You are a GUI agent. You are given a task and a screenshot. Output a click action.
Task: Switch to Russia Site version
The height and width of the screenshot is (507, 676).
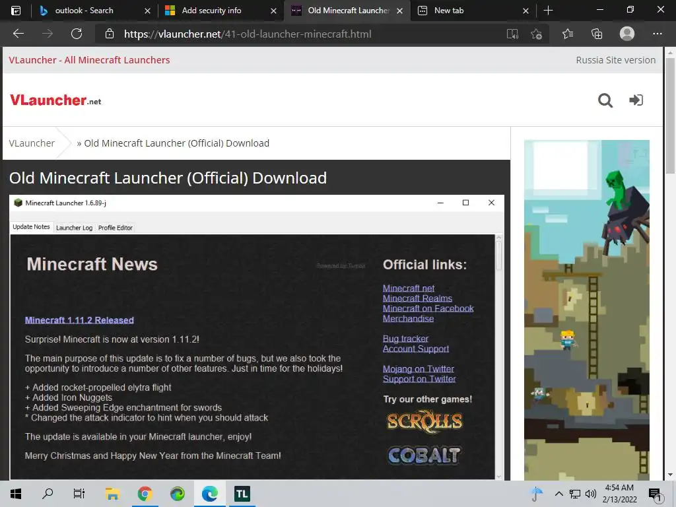[616, 60]
